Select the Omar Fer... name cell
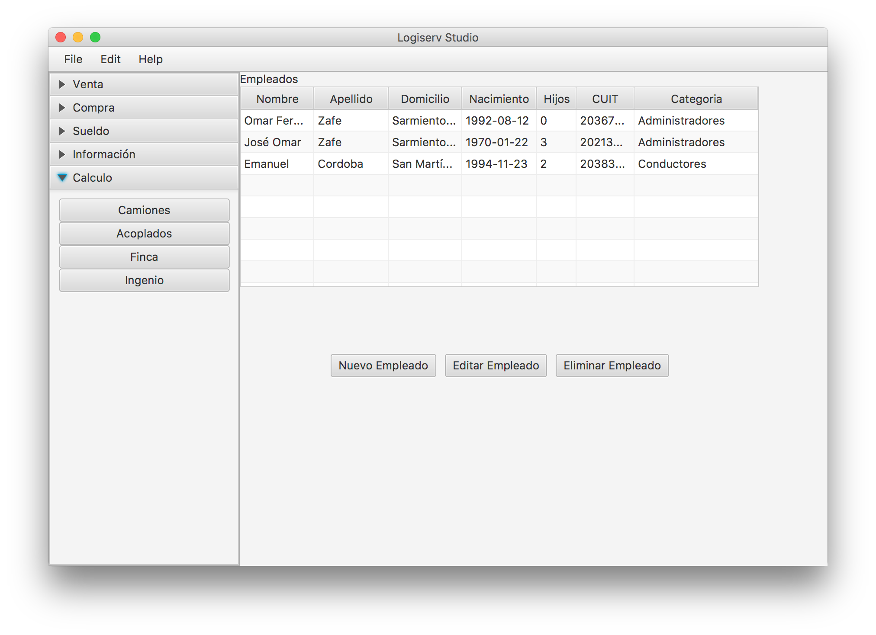The width and height of the screenshot is (876, 635). click(x=277, y=121)
